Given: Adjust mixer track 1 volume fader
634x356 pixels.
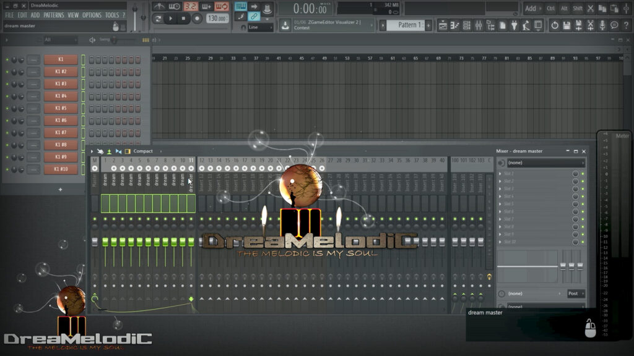Looking at the screenshot, I should tap(105, 242).
